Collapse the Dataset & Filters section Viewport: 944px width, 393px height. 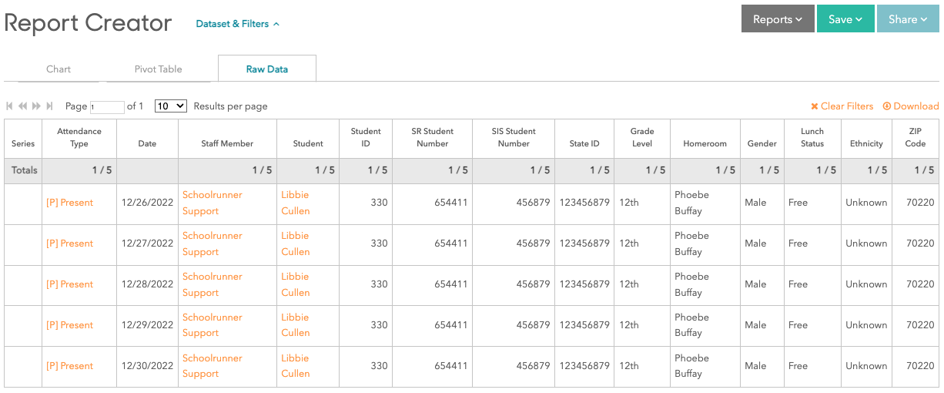237,24
